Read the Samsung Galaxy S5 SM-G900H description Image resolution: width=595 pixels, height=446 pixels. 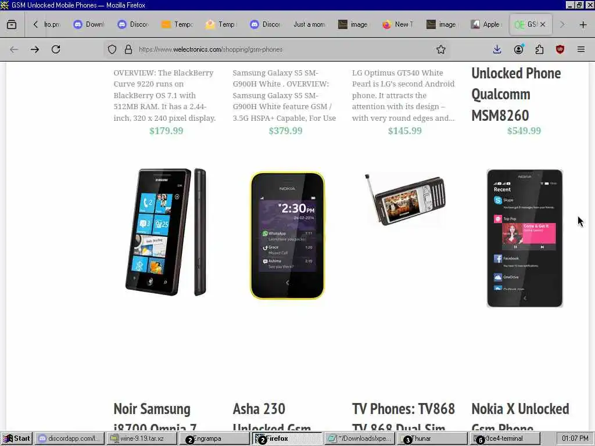(284, 95)
